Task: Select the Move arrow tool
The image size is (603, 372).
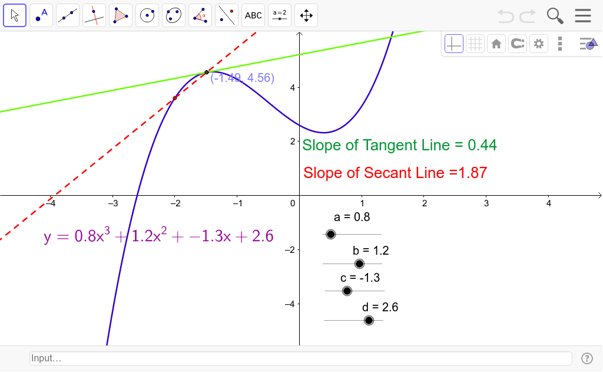Action: pyautogui.click(x=15, y=15)
